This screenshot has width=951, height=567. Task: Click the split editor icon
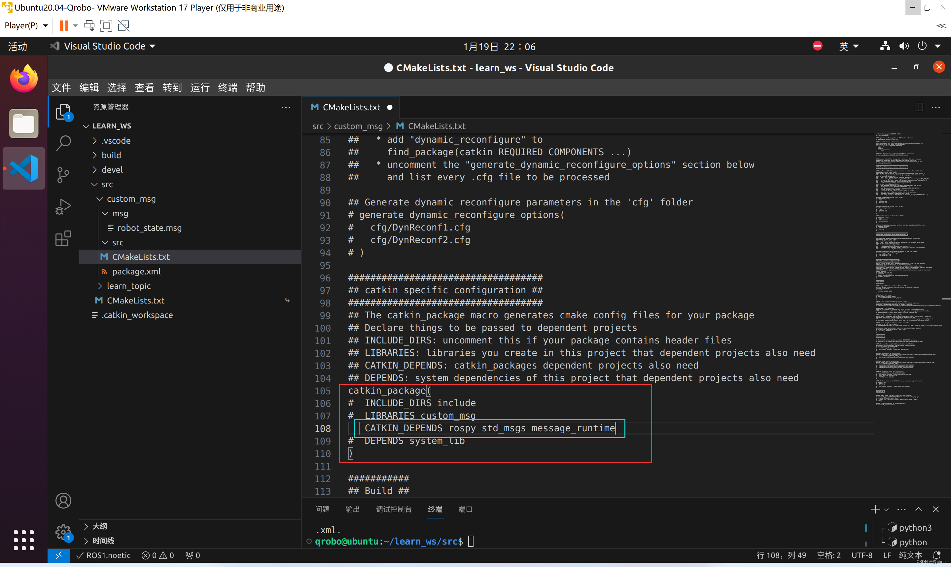(919, 107)
